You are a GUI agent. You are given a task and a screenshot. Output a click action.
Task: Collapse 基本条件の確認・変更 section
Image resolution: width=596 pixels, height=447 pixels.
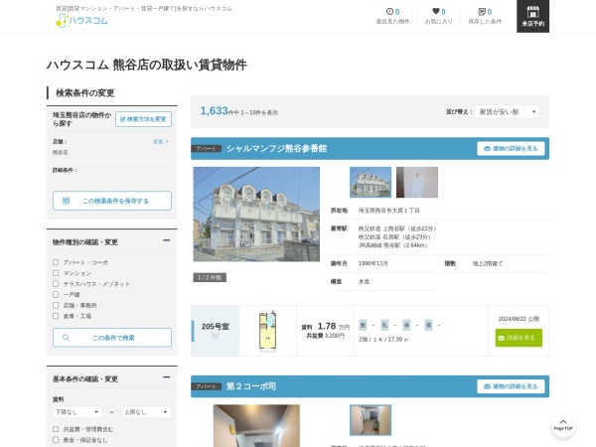pyautogui.click(x=166, y=377)
